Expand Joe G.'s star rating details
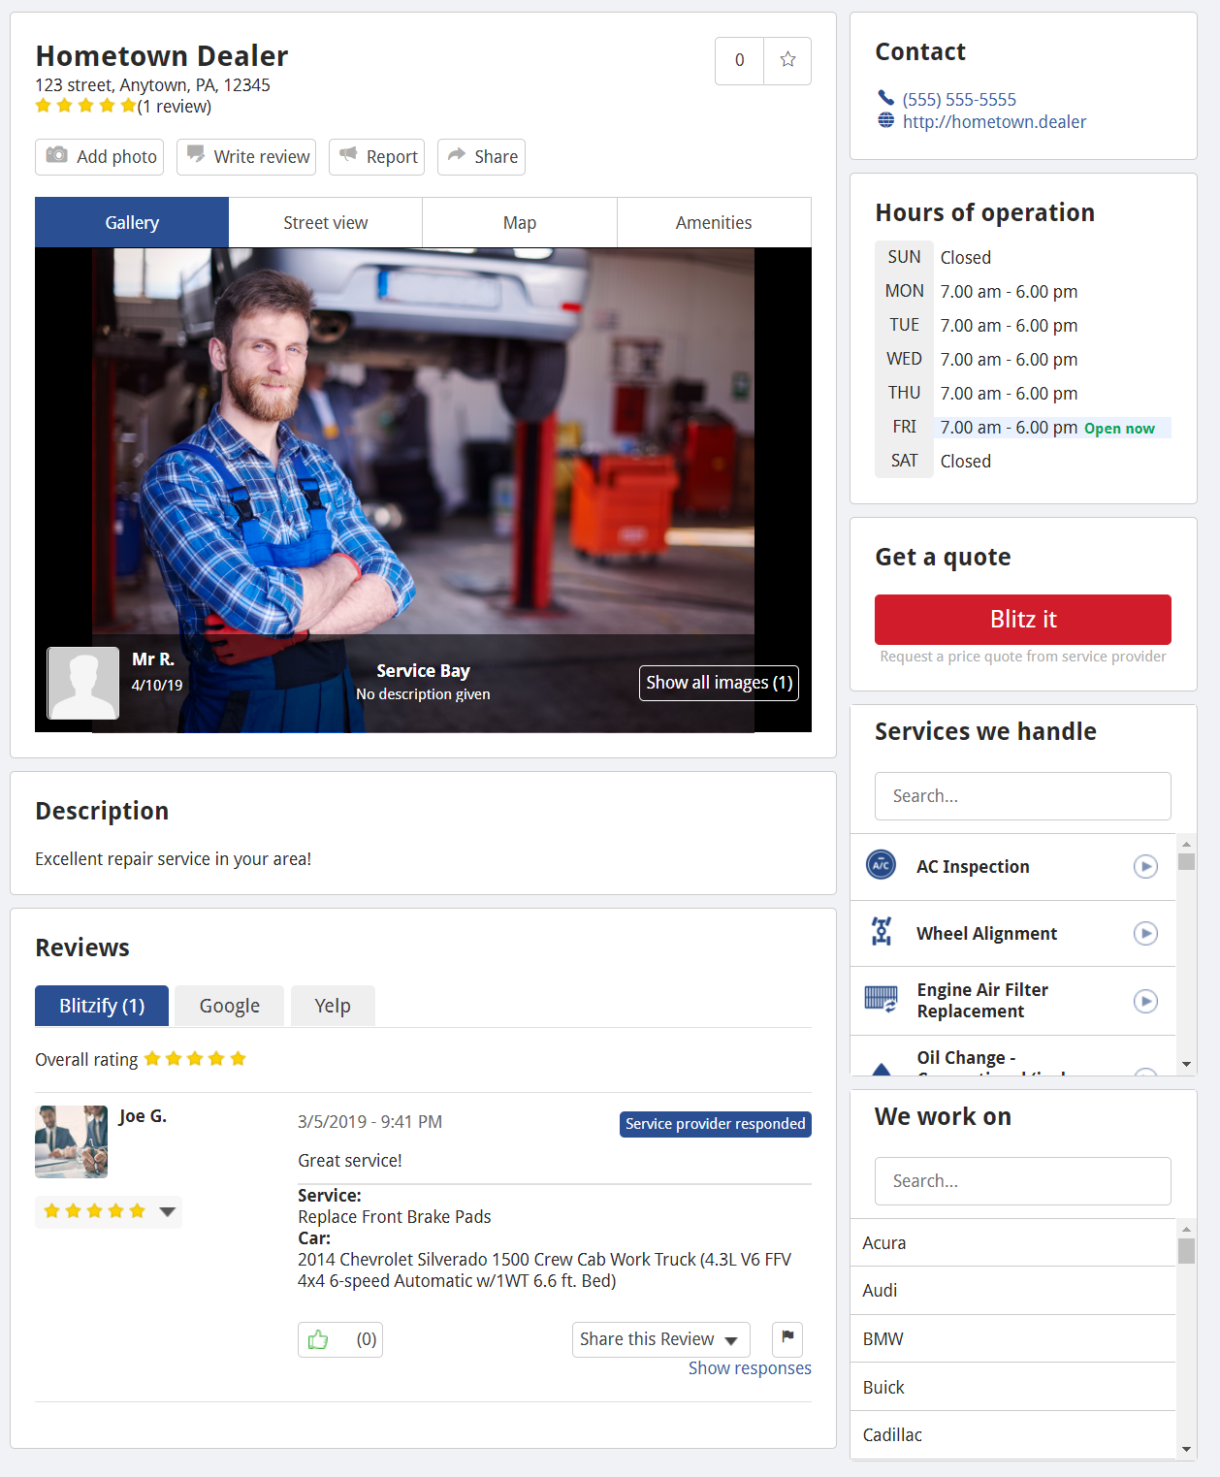This screenshot has height=1477, width=1220. coord(167,1211)
